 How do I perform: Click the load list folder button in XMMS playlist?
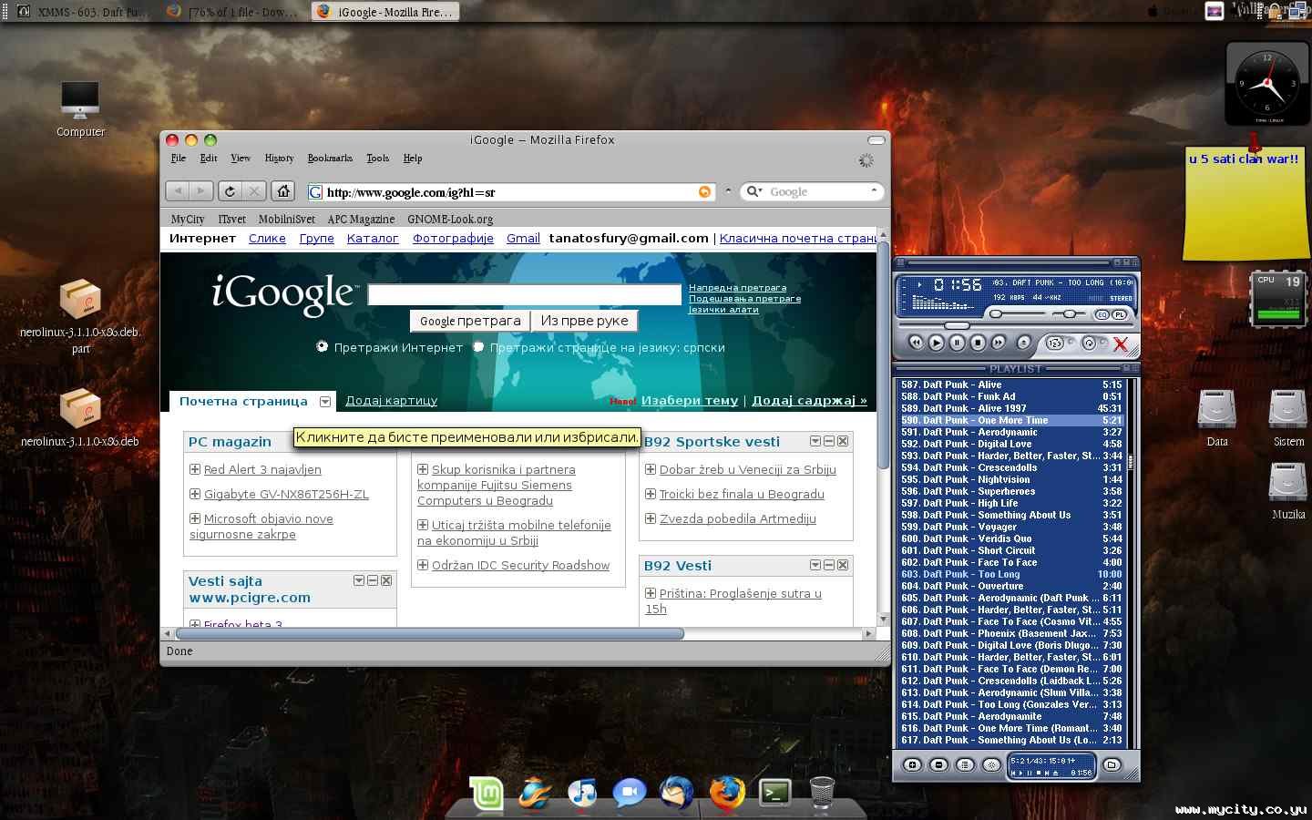pyautogui.click(x=1112, y=765)
